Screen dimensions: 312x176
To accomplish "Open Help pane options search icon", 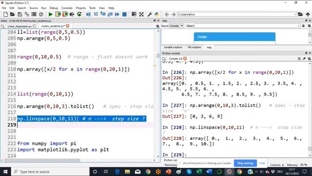I will click(309, 26).
